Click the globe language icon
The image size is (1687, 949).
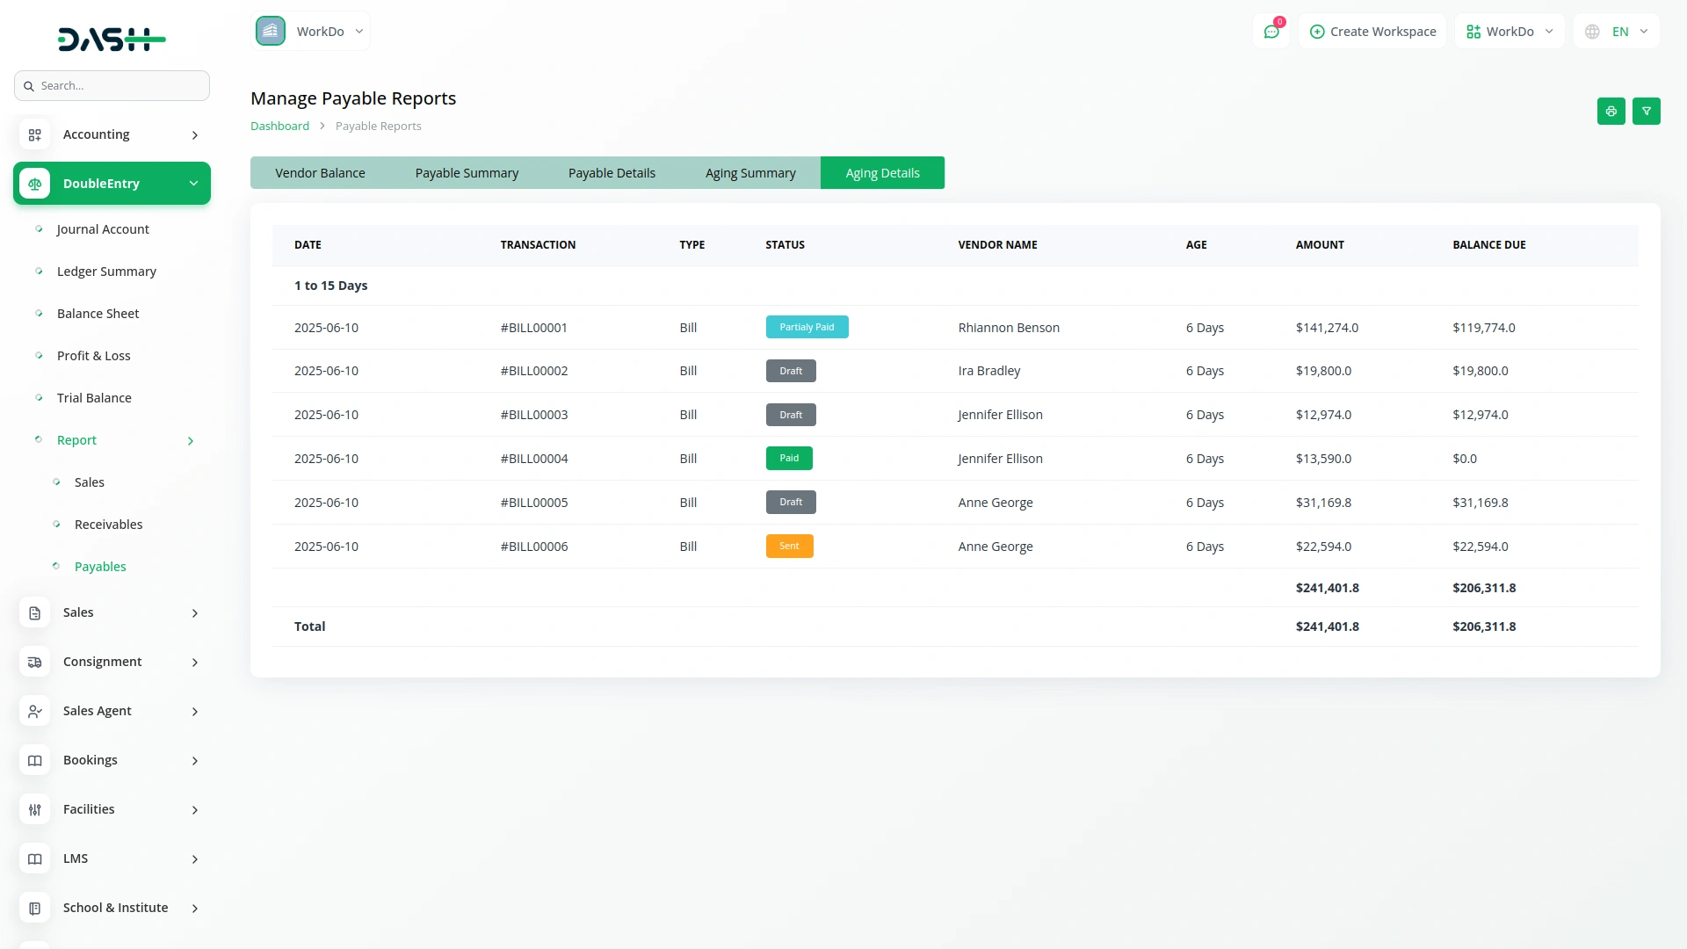(x=1592, y=32)
